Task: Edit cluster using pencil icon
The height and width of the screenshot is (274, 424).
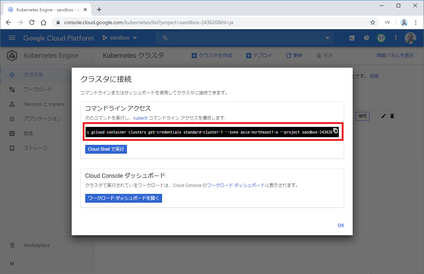Action: 383,116
